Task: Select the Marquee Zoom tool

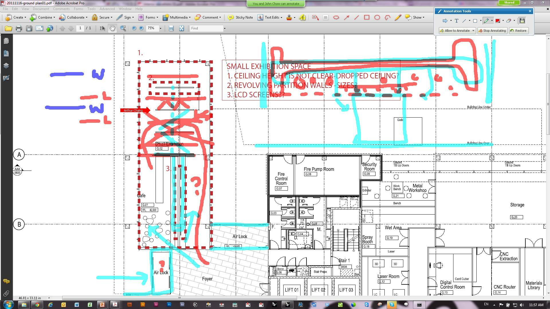Action: click(123, 28)
